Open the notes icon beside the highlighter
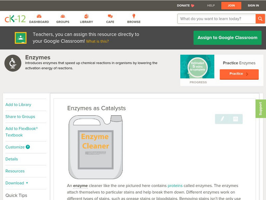266x200 pixels. point(235,119)
